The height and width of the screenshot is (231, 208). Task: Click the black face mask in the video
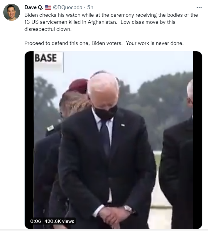(x=105, y=112)
